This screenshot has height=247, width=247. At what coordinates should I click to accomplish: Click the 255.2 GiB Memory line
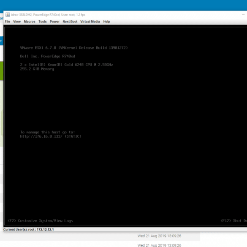click(37, 69)
